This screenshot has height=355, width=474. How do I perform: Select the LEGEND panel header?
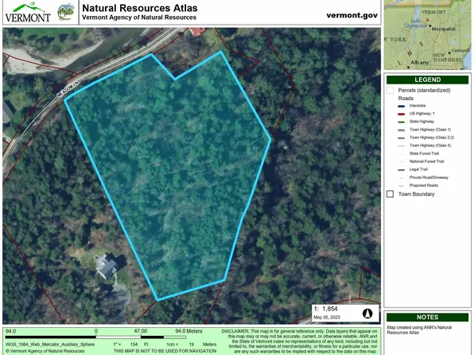coord(427,80)
